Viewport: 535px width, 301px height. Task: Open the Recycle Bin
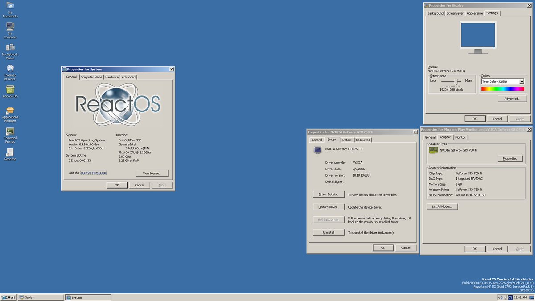[10, 90]
